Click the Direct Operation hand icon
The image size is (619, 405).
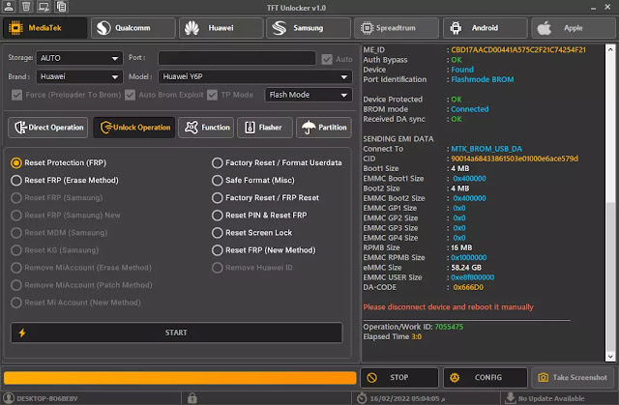pyautogui.click(x=20, y=128)
